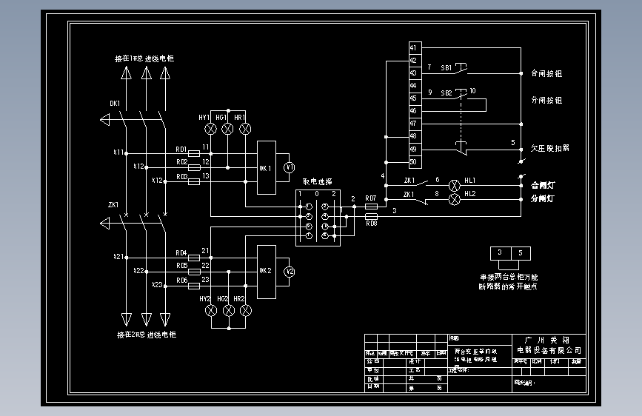Click terminal 50 in the terminal strip
Screen dimensions: 642x416
click(x=415, y=162)
